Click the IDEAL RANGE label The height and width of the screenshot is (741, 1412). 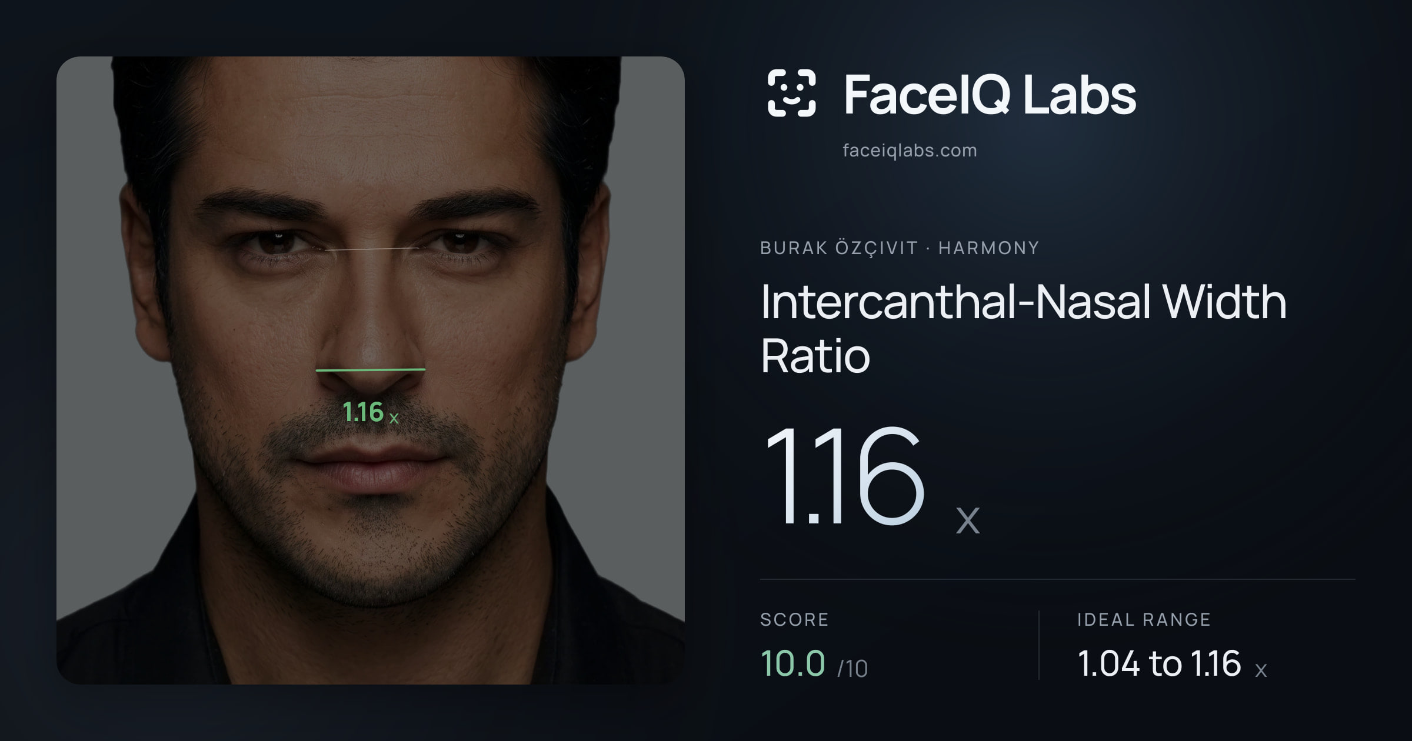(x=1144, y=619)
